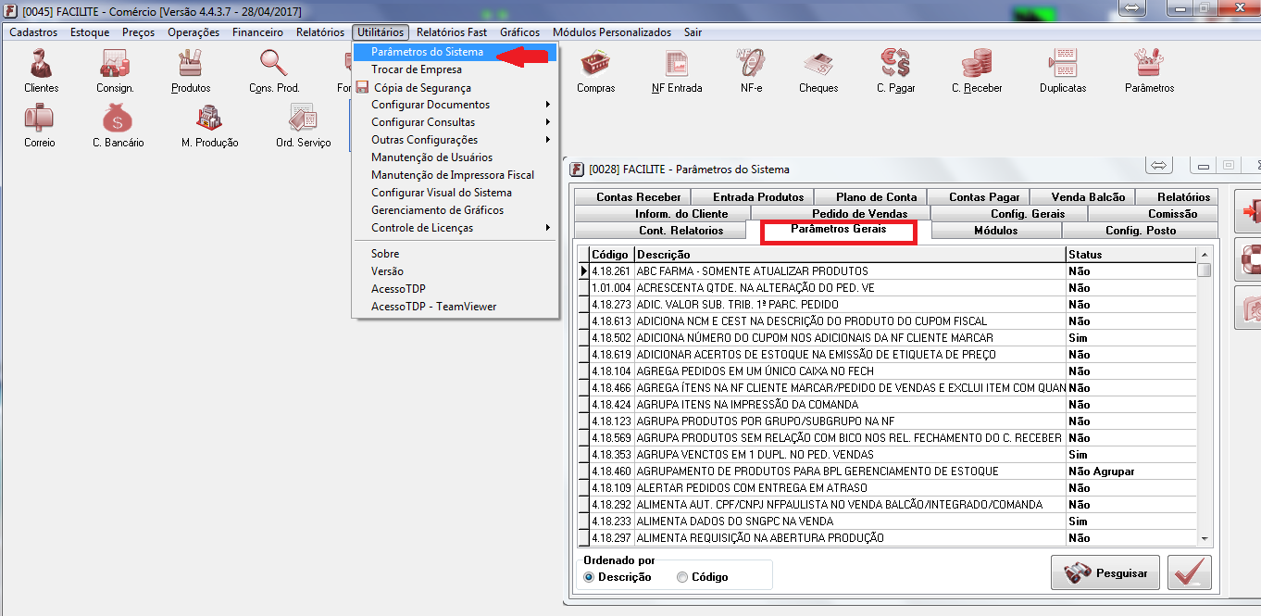Screen dimensions: 1261x616
Task: Select the Descrição sort radio button
Action: 589,577
